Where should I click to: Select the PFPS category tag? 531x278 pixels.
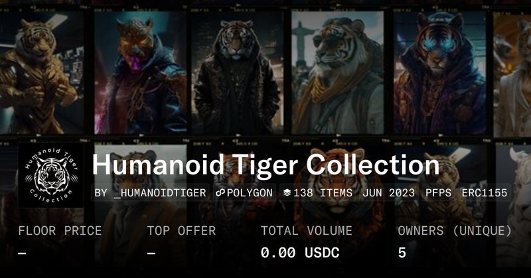438,192
